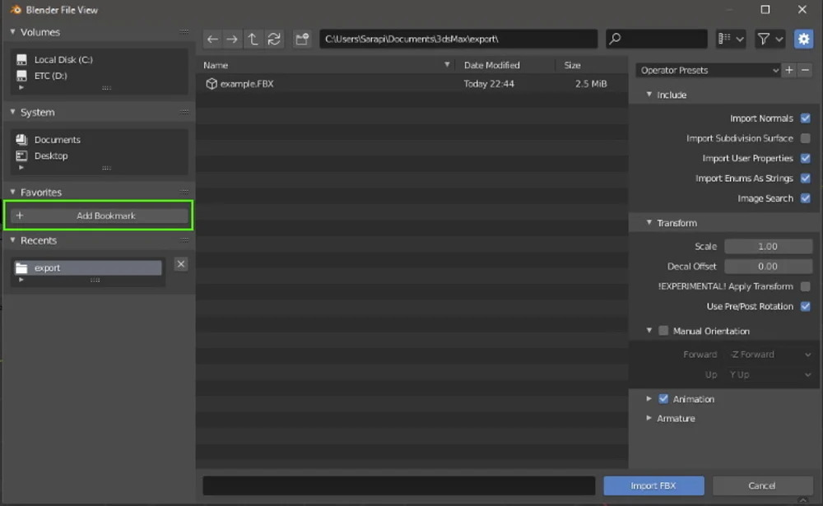This screenshot has width=823, height=506.
Task: Adjust the Scale value slider
Action: click(768, 245)
